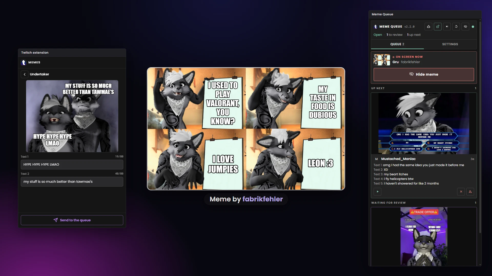Click the 'M' avatar beside Mustached_Maniac
Image resolution: width=492 pixels, height=276 pixels.
[376, 159]
